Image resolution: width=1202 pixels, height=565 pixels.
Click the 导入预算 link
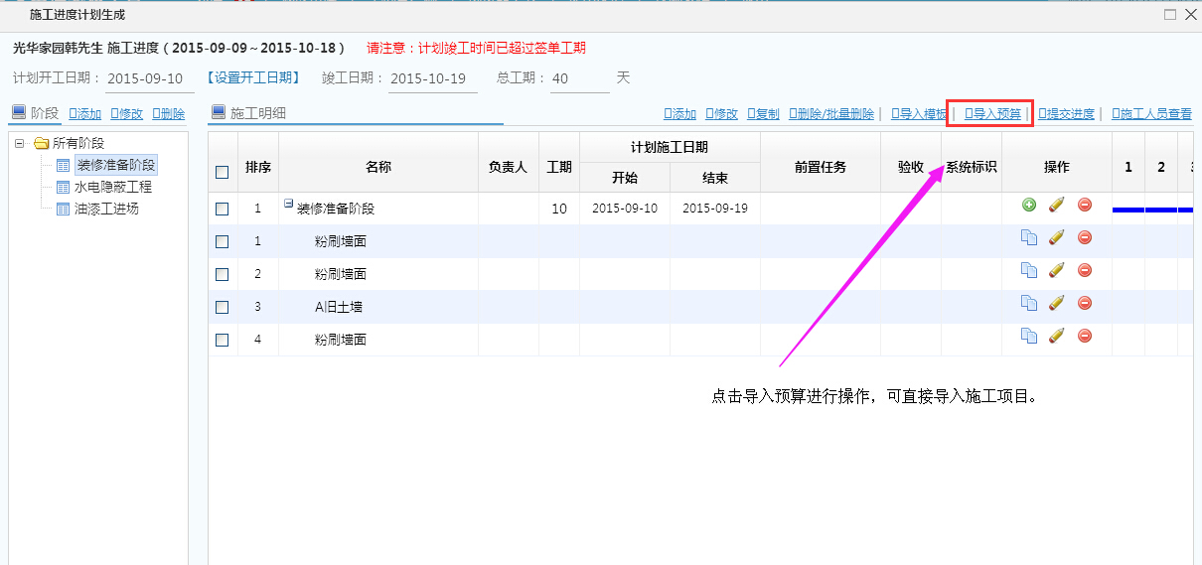coord(992,114)
